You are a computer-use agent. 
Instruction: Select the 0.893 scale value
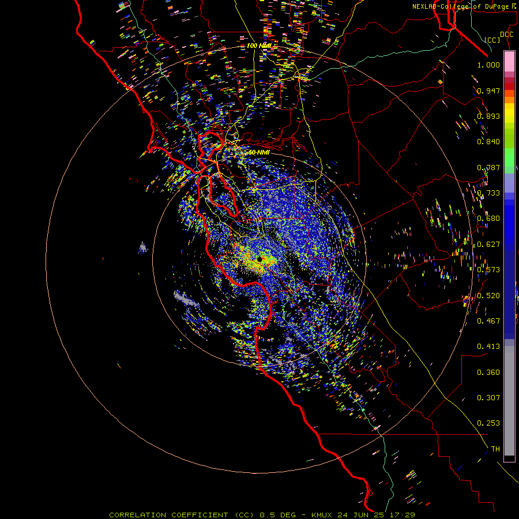[x=488, y=116]
